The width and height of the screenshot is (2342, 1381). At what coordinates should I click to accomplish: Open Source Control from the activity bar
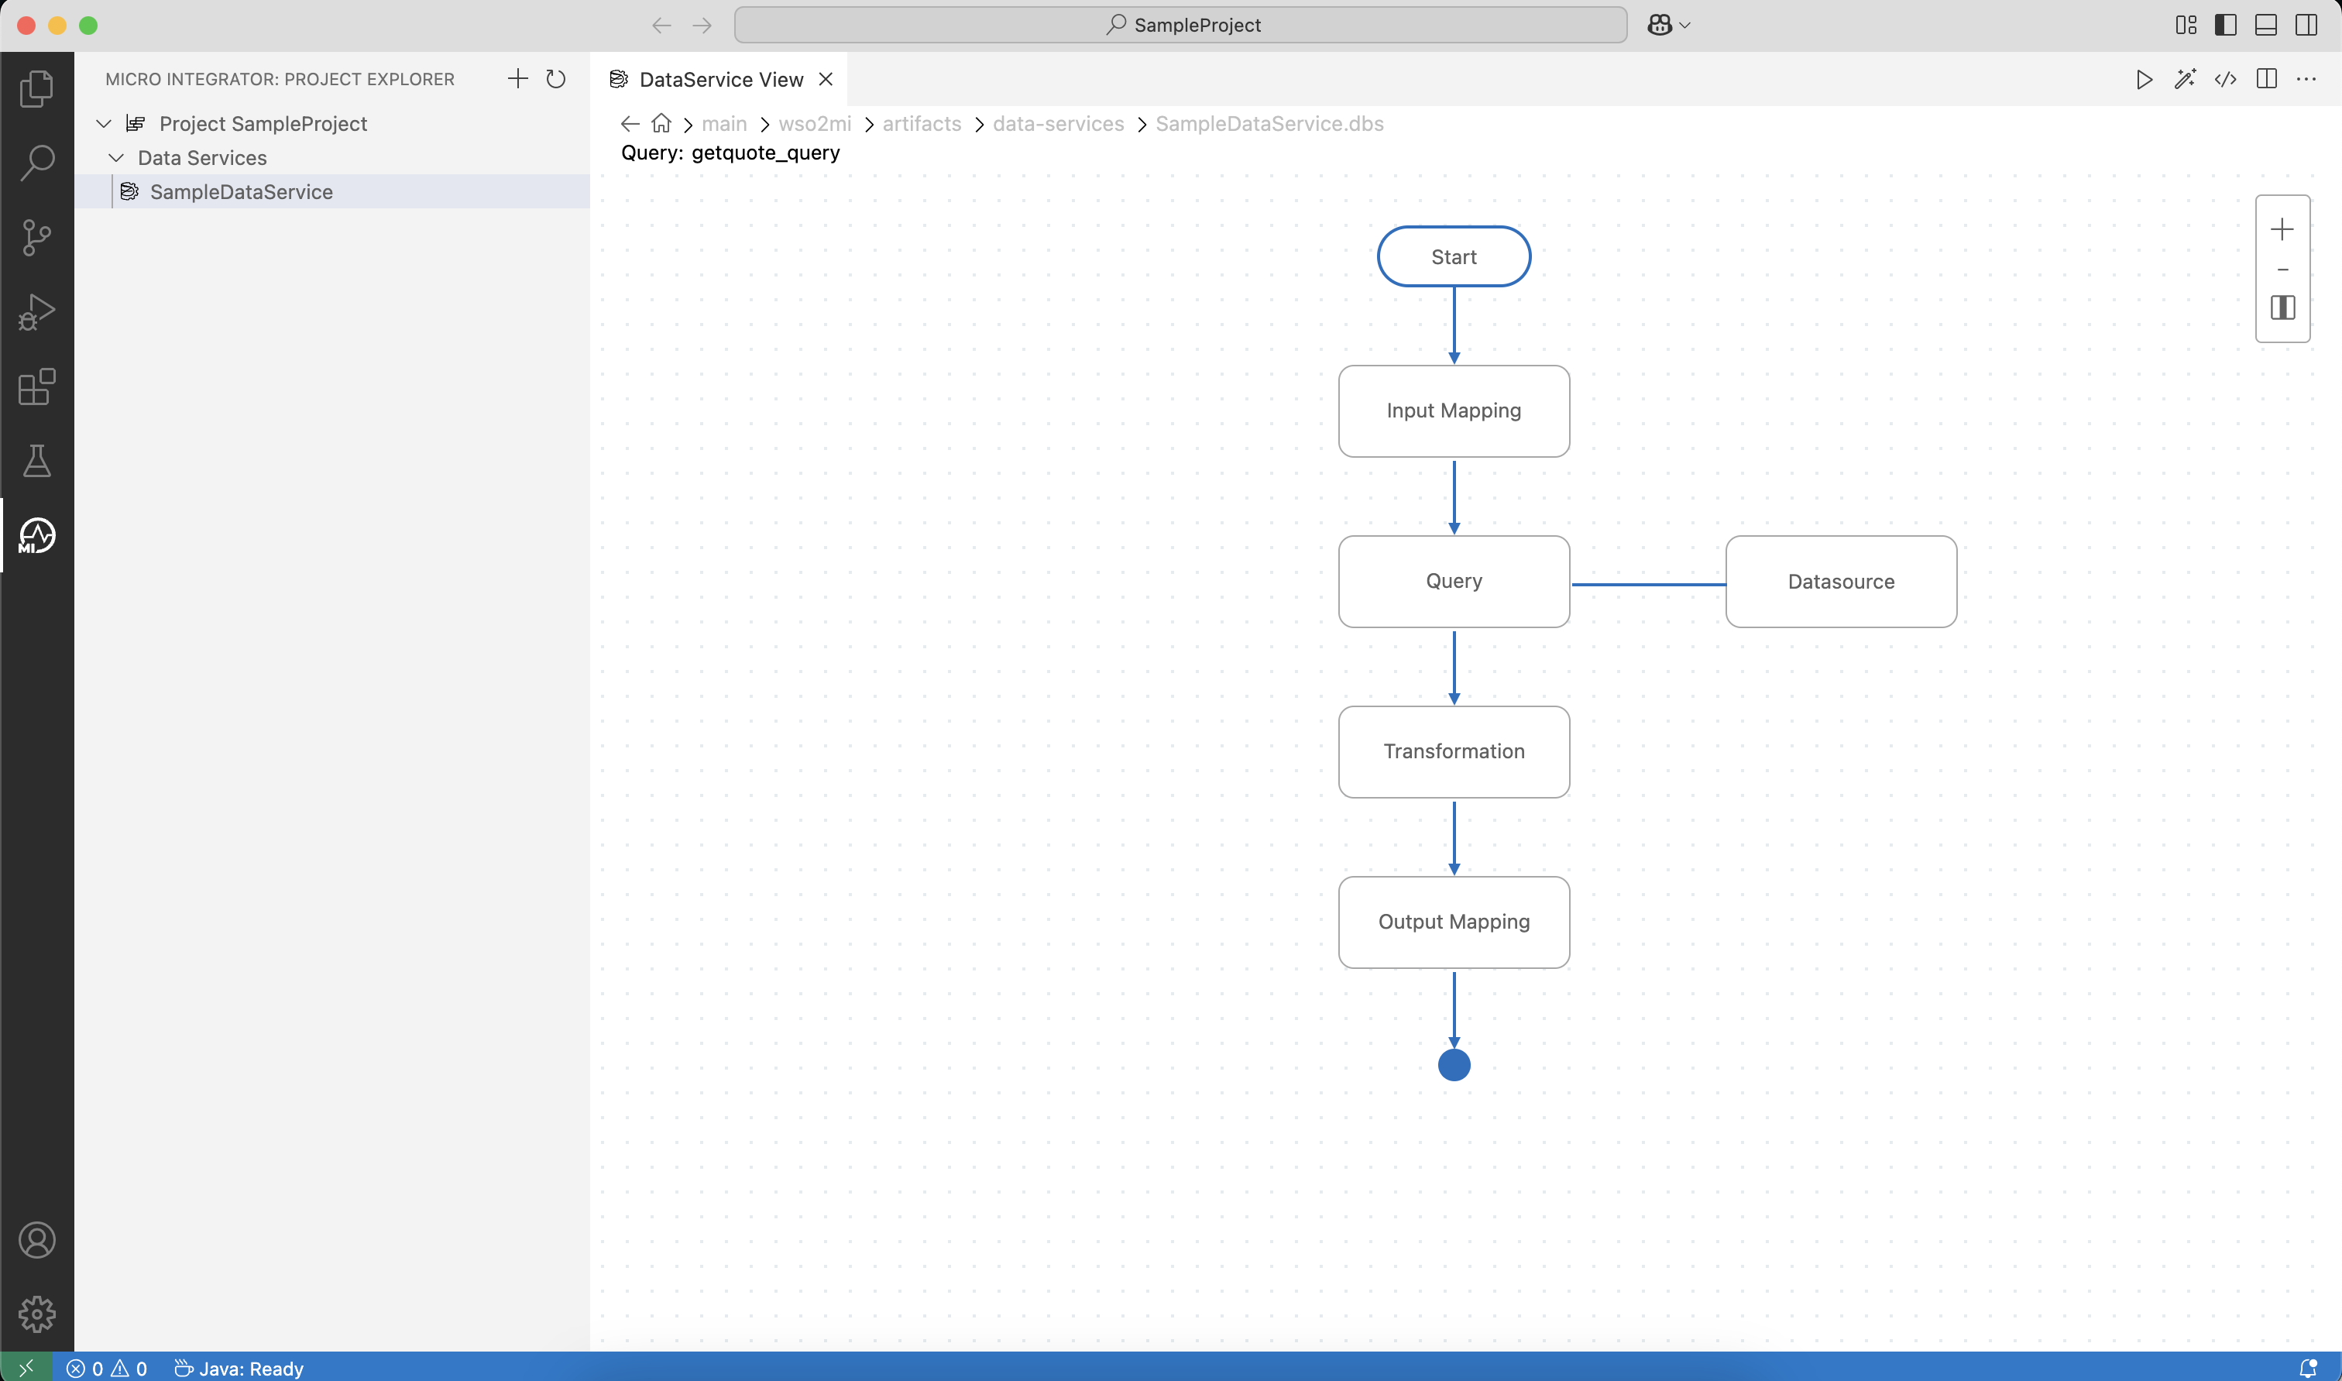[36, 237]
